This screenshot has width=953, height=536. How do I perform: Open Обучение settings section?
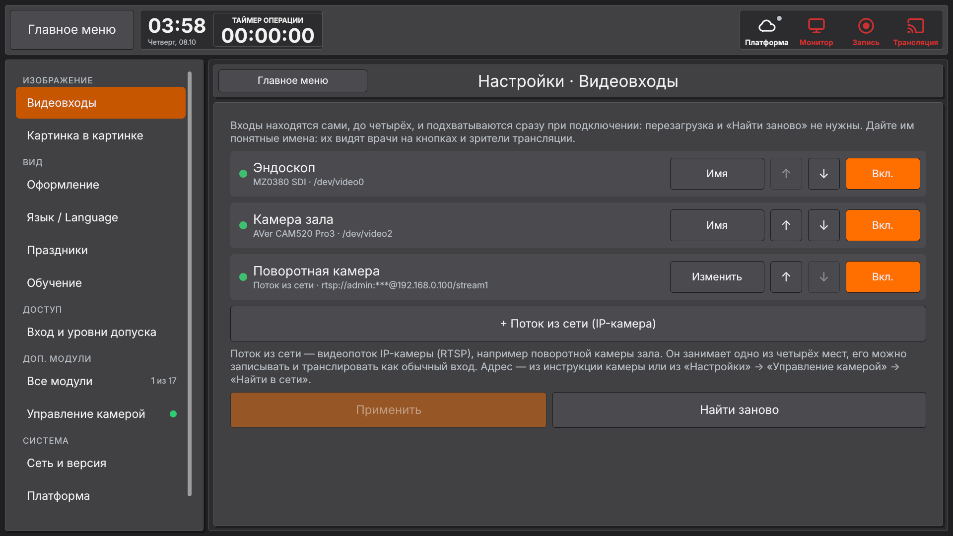[x=101, y=283]
